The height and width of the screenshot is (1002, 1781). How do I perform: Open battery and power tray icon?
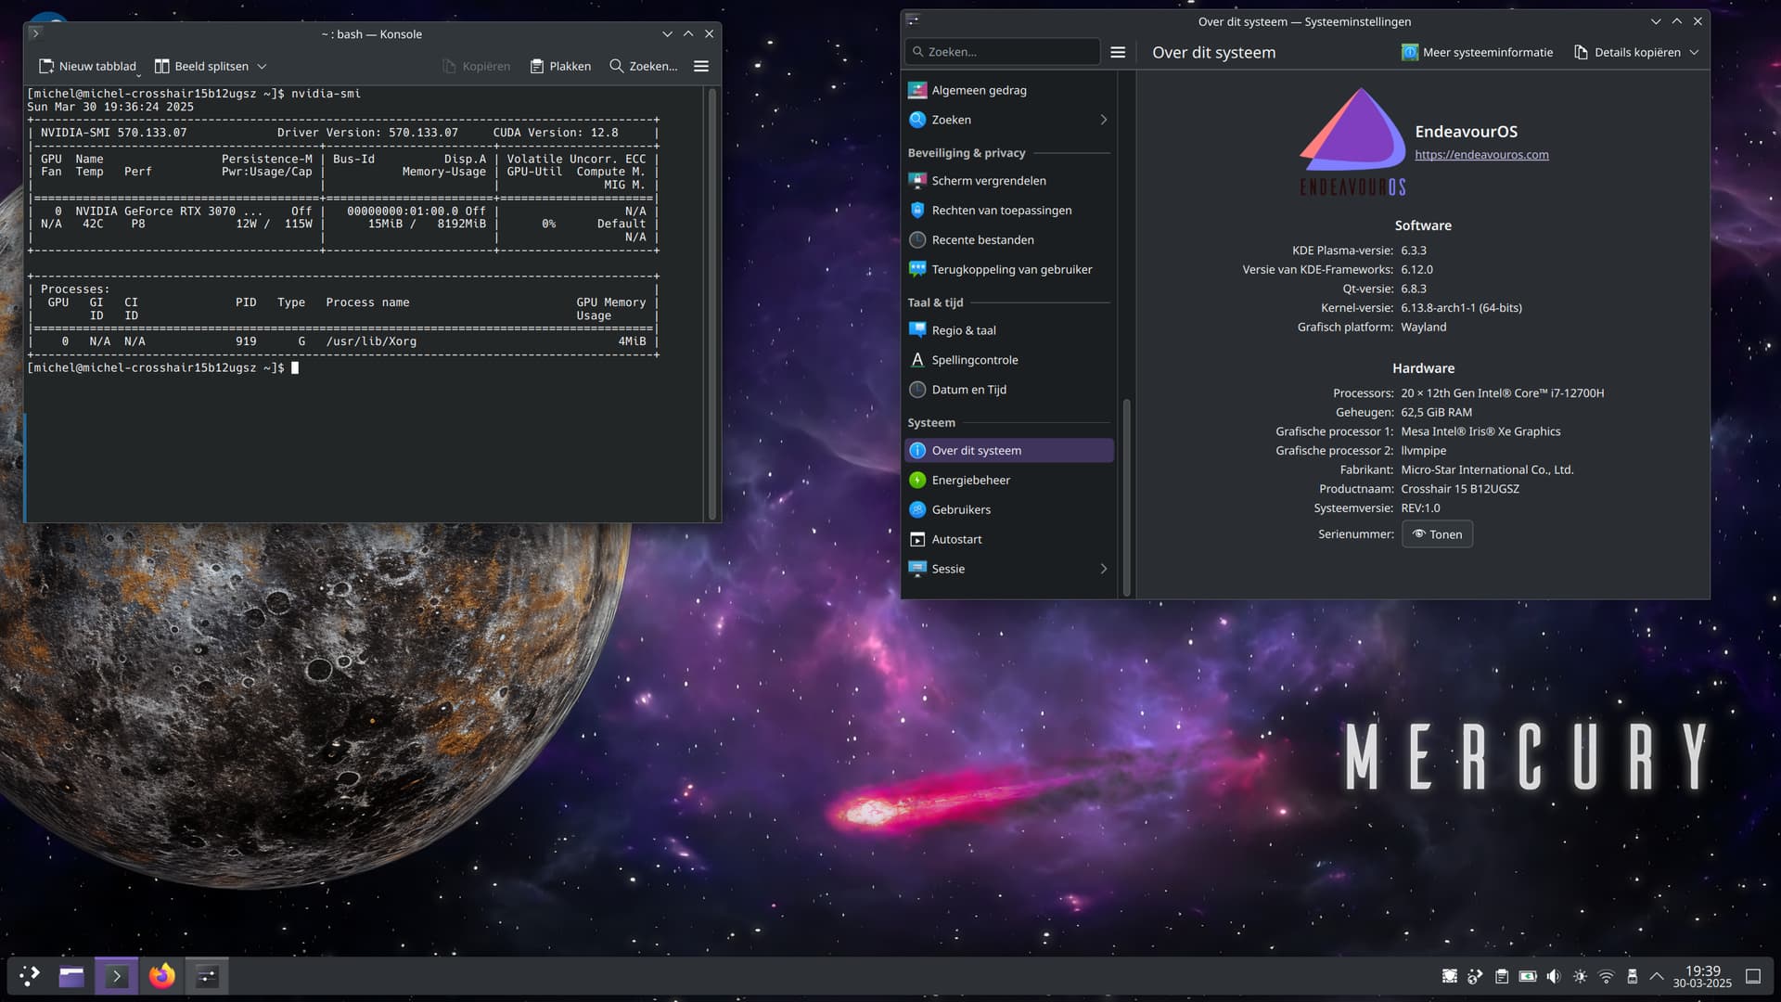coord(1528,976)
